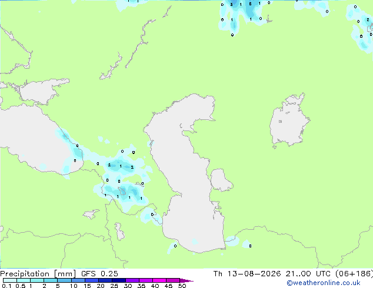
Task: Click the 'Precipitation [mm]' title text
Action: point(38,274)
